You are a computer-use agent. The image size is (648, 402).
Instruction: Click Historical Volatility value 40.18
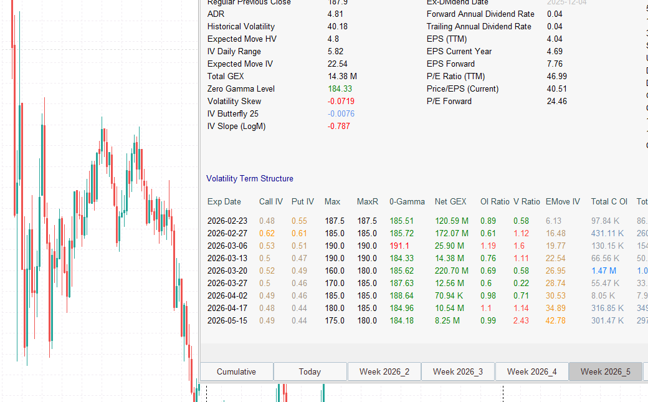(x=338, y=26)
